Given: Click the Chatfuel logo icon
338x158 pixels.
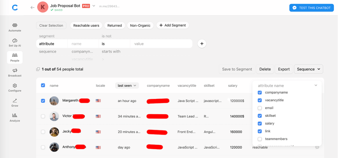Looking at the screenshot, I should (x=15, y=8).
